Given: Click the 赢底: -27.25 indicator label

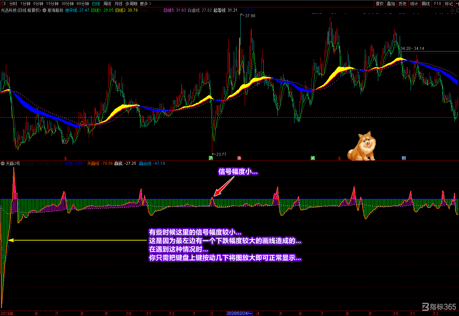Looking at the screenshot, I should pyautogui.click(x=125, y=163).
